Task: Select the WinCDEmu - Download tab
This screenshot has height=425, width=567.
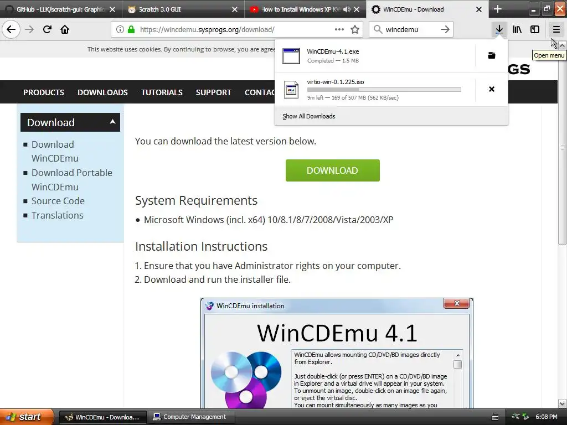Action: (x=427, y=9)
